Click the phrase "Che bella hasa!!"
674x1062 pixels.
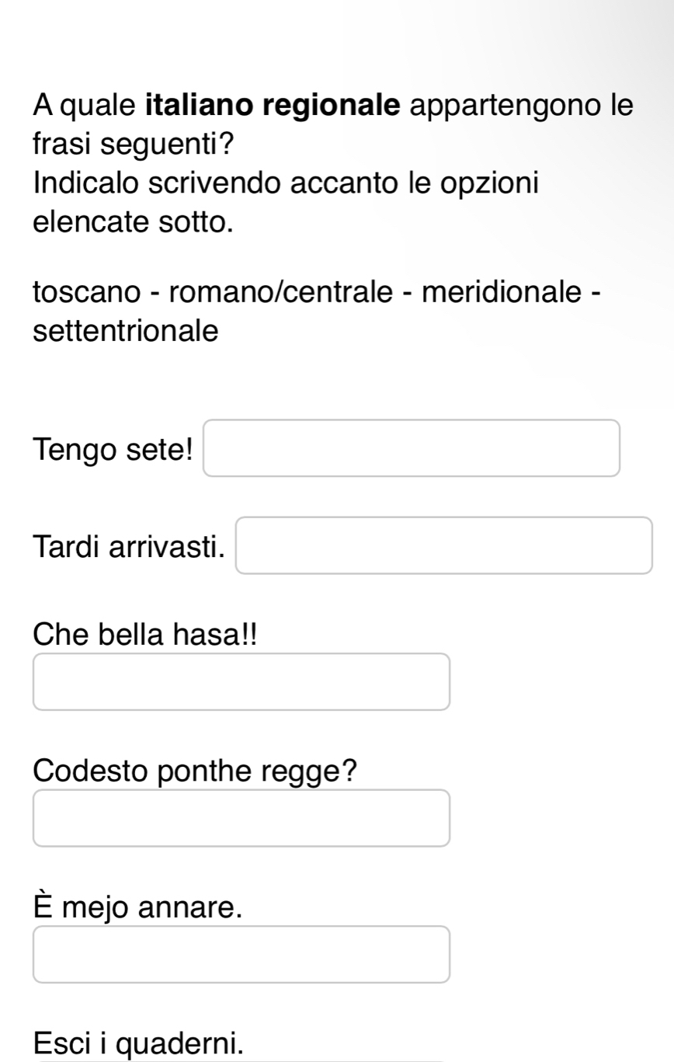pos(145,634)
